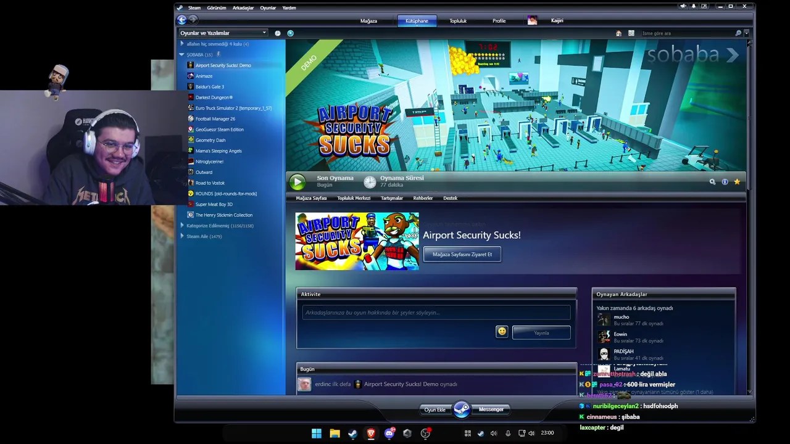
Task: Open the library home icon near search
Action: pyautogui.click(x=618, y=33)
